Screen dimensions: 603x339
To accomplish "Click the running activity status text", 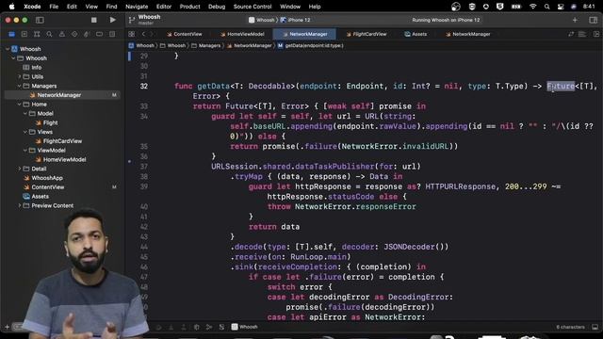I will pyautogui.click(x=446, y=20).
